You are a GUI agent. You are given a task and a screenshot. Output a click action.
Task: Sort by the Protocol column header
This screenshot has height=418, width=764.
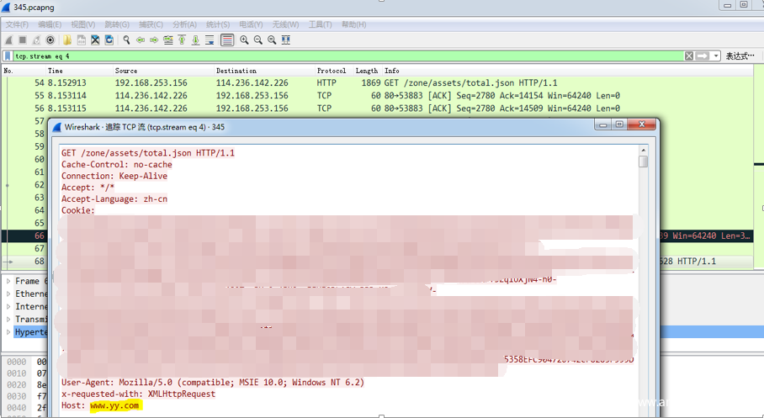point(333,71)
